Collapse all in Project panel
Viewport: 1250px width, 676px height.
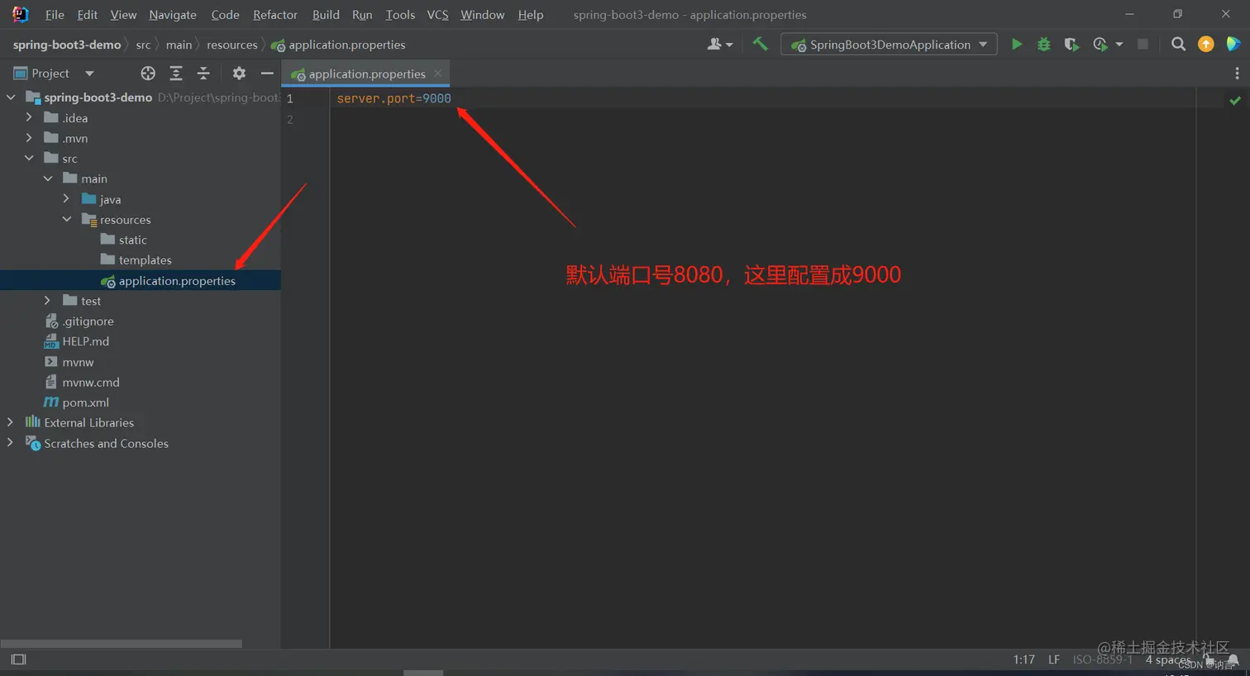(203, 74)
